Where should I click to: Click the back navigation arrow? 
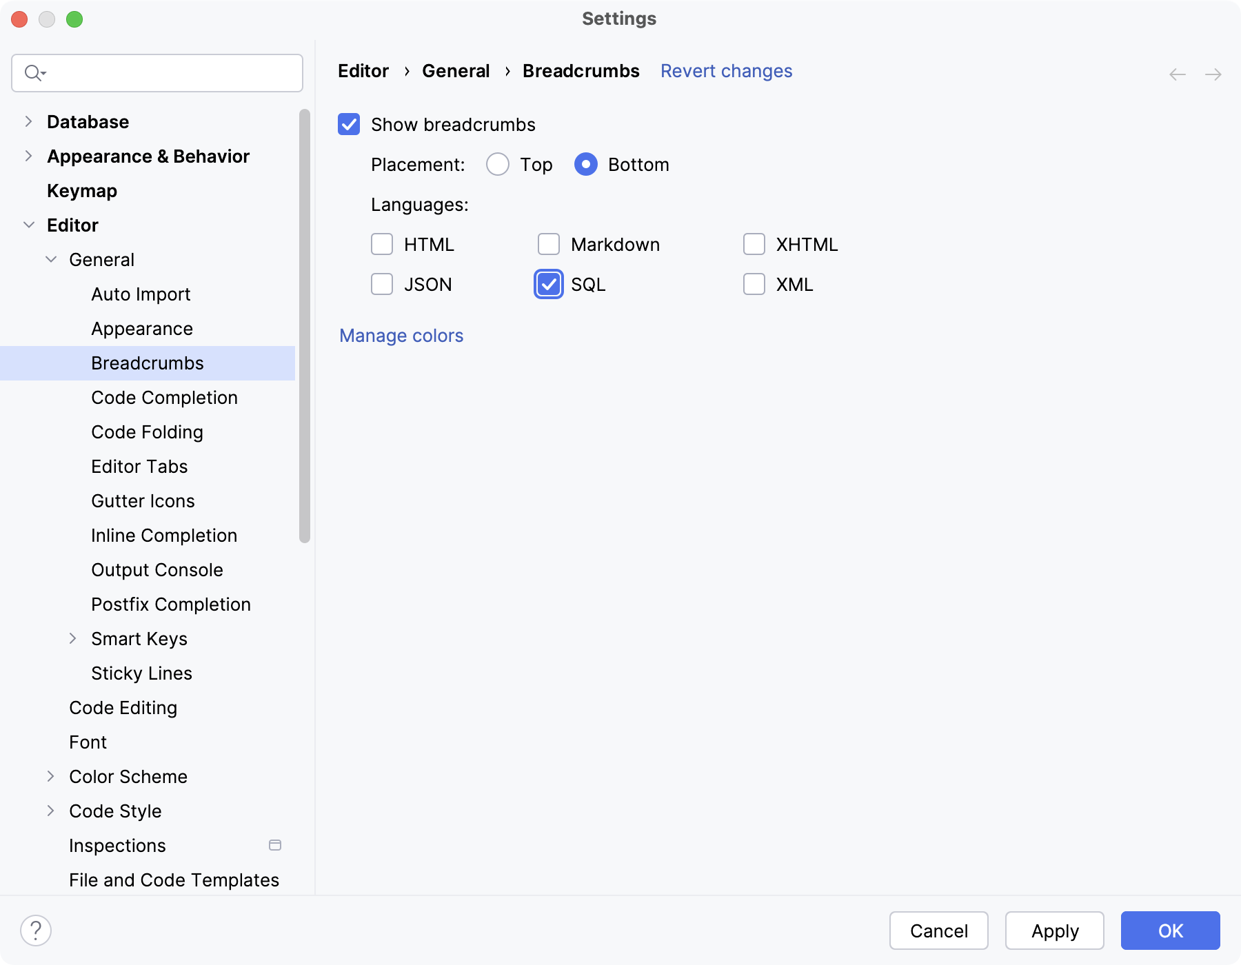1178,74
